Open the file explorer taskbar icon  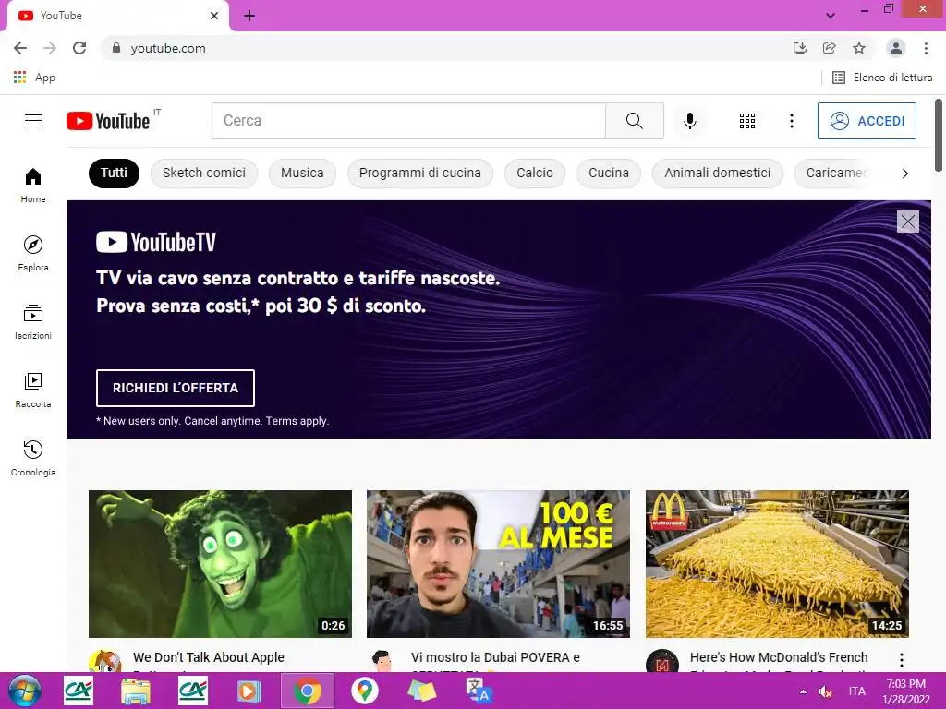click(136, 691)
